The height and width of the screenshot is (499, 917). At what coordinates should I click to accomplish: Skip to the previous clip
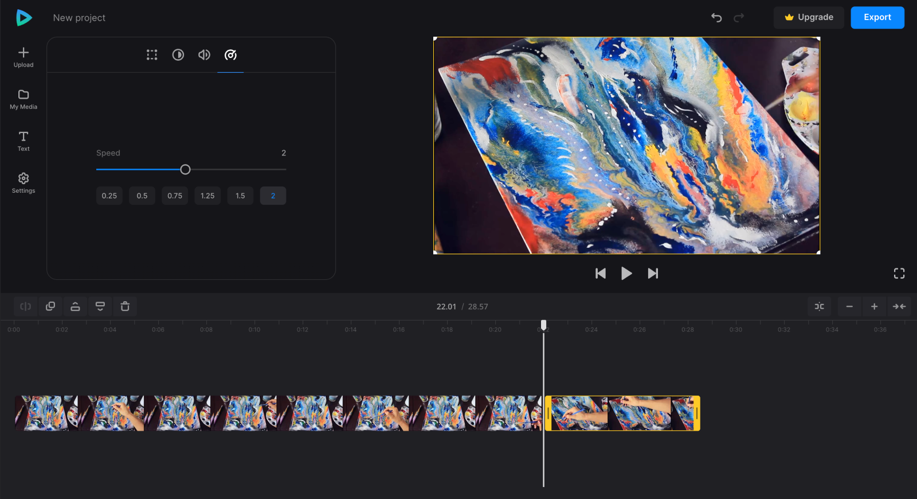click(x=601, y=274)
